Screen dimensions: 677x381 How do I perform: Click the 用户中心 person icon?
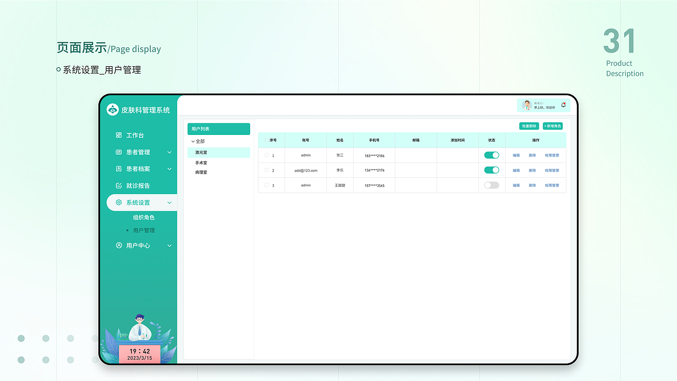[118, 246]
